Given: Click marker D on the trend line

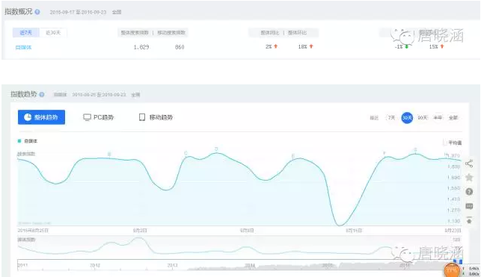Looking at the screenshot, I should pos(216,149).
